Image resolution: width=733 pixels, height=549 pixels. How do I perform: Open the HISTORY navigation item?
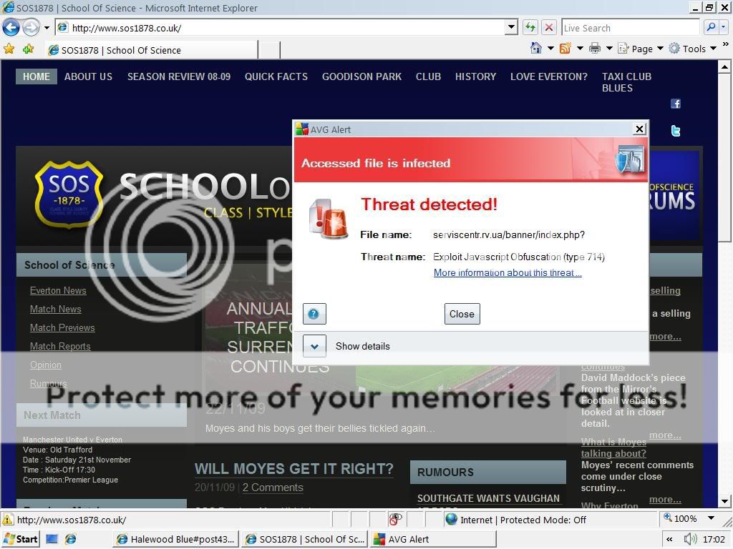coord(475,76)
